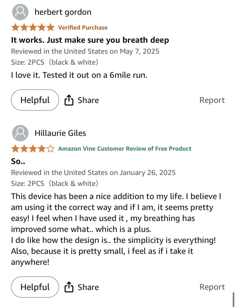Click Hillaurie Giles's profile avatar icon
236x307 pixels.
(x=20, y=133)
